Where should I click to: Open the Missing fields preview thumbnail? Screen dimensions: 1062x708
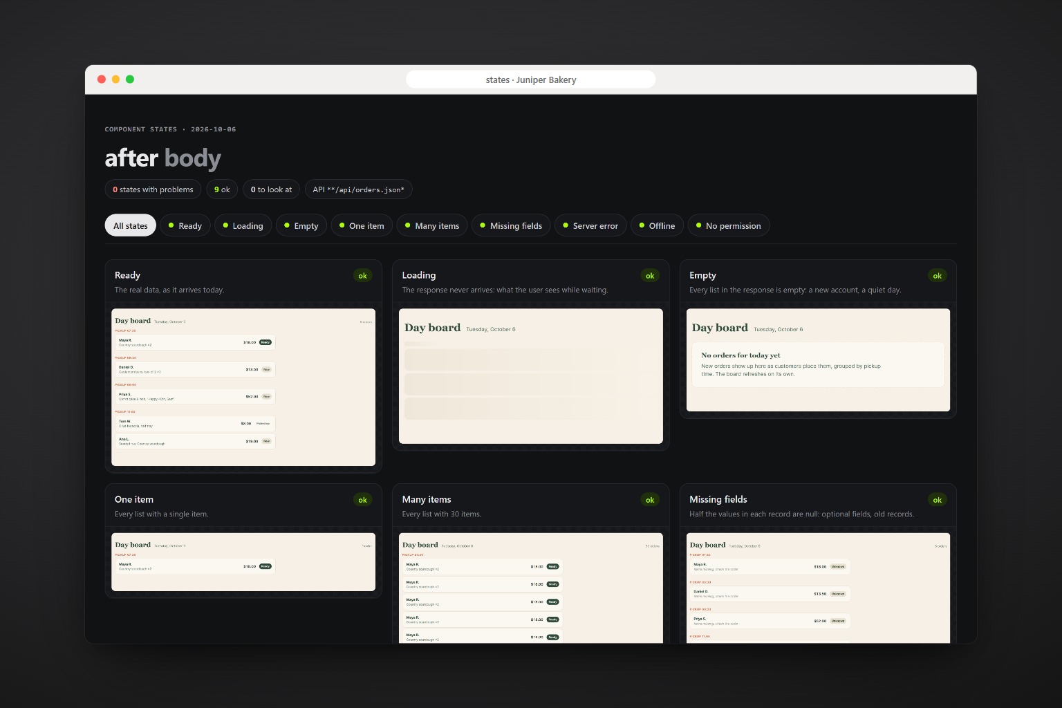point(819,588)
